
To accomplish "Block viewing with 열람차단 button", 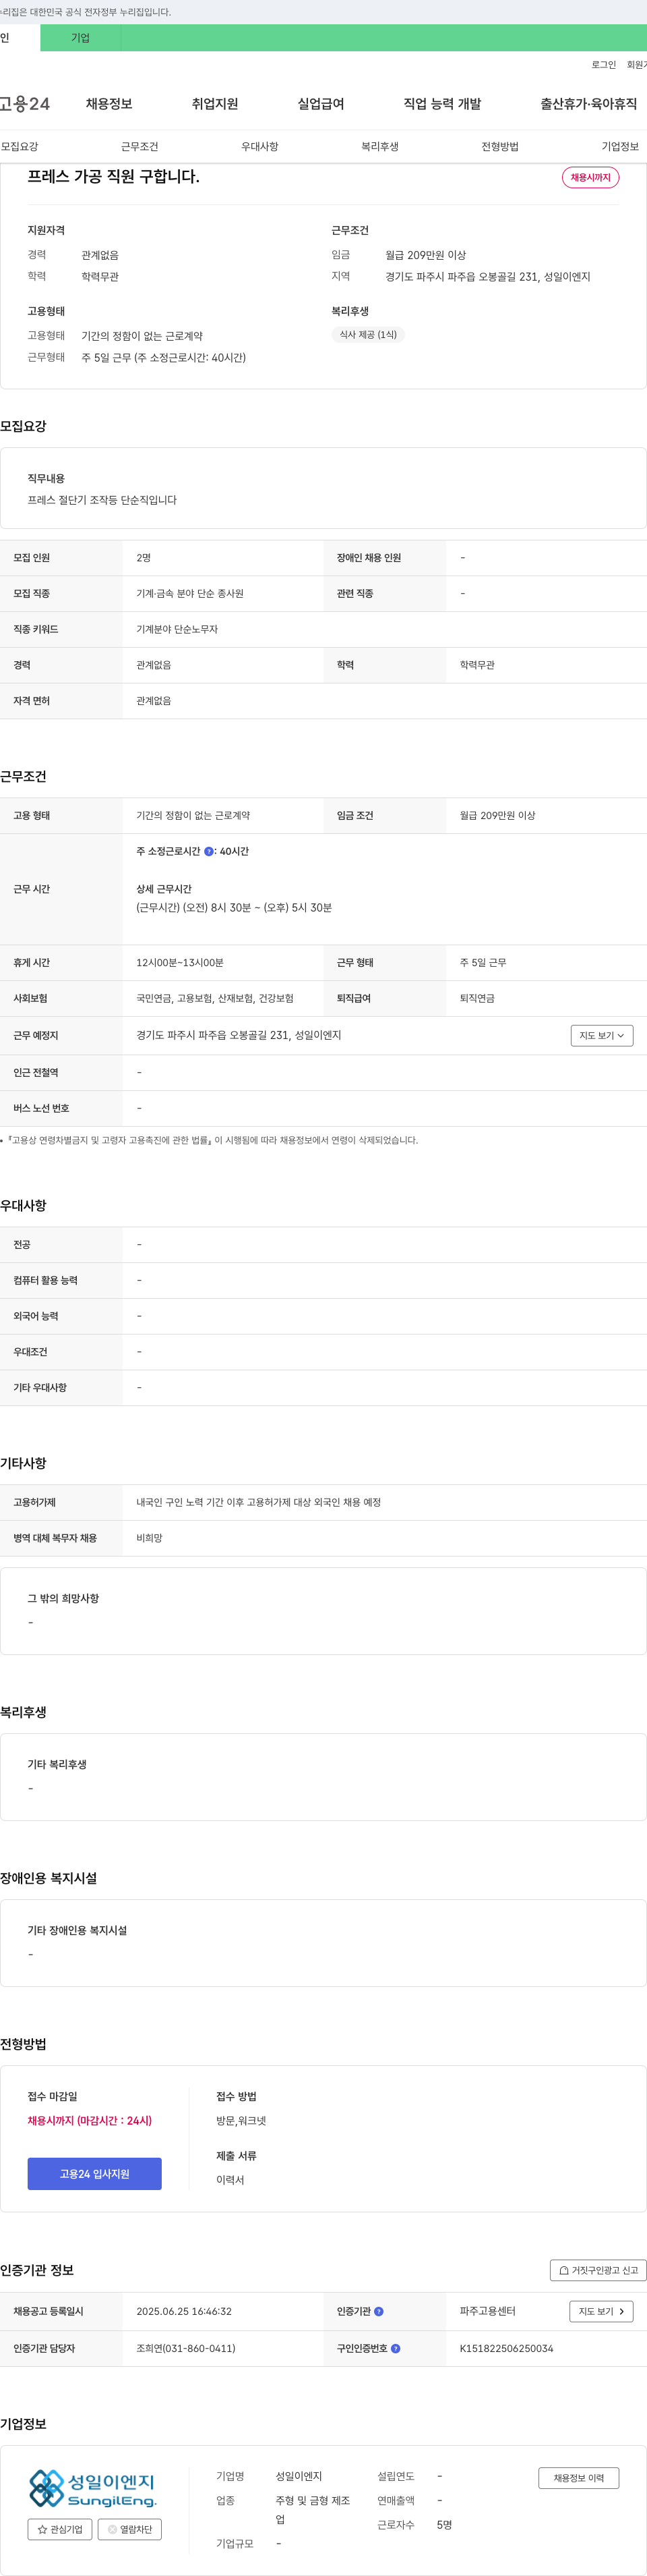I will click(130, 2529).
